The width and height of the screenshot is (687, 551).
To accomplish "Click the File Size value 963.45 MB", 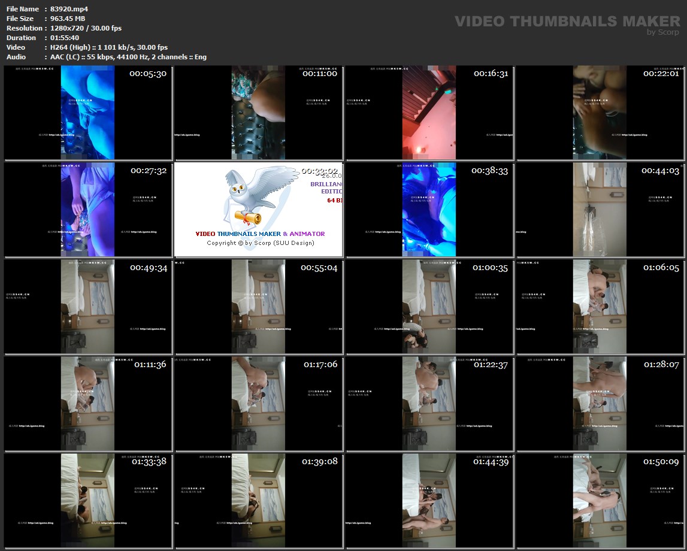I will (68, 19).
